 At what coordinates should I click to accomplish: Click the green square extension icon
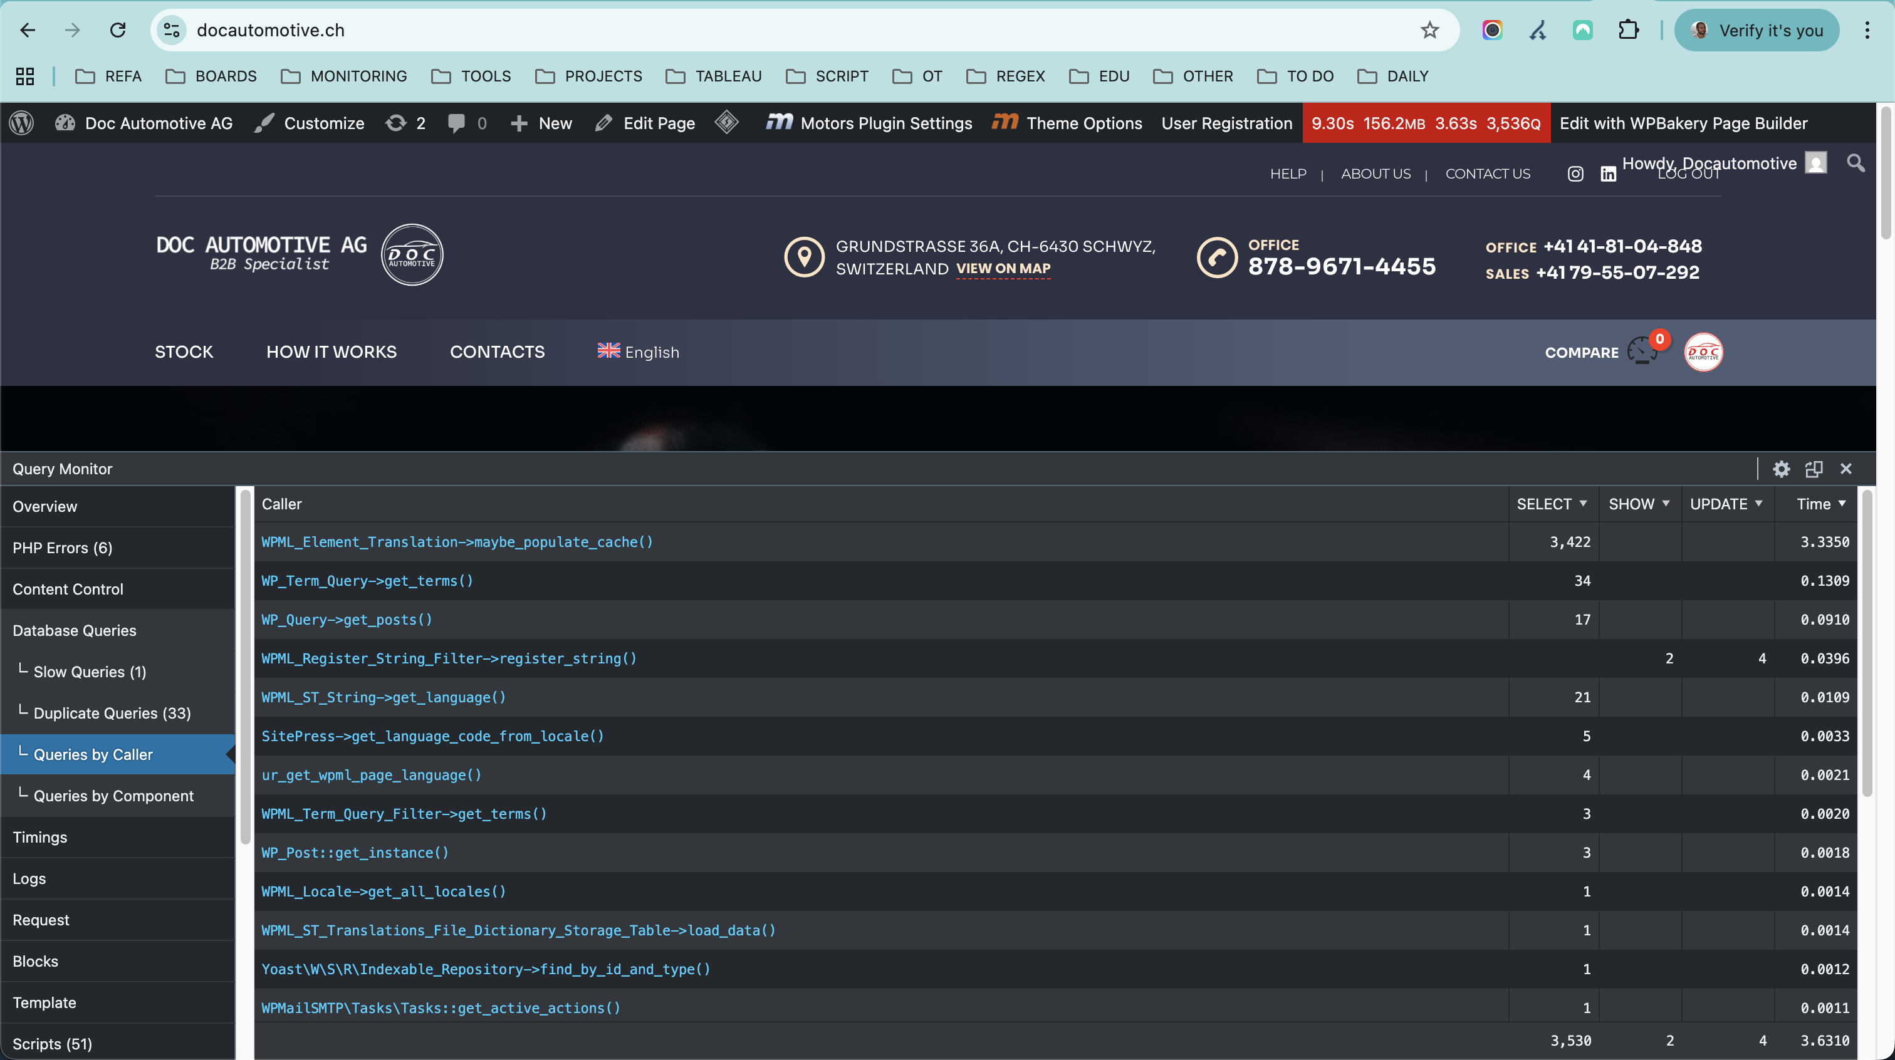(x=1583, y=30)
